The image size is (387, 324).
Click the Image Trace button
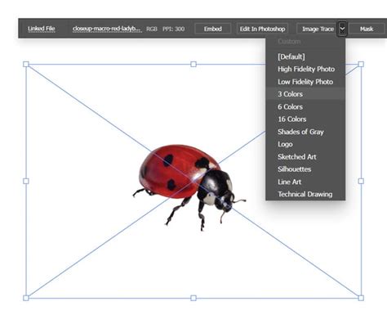coord(318,29)
